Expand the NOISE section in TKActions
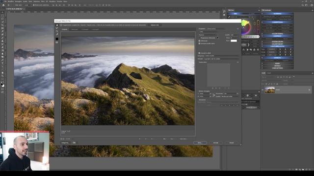 (x=277, y=64)
